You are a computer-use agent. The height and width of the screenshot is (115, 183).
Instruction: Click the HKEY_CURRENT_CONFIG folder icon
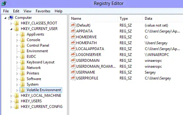tap(17, 107)
